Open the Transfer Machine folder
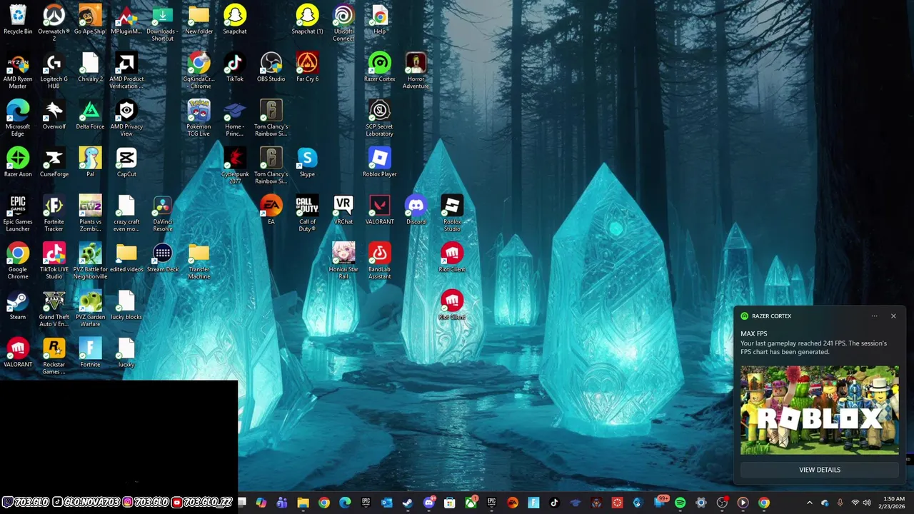The image size is (914, 514). click(x=199, y=261)
